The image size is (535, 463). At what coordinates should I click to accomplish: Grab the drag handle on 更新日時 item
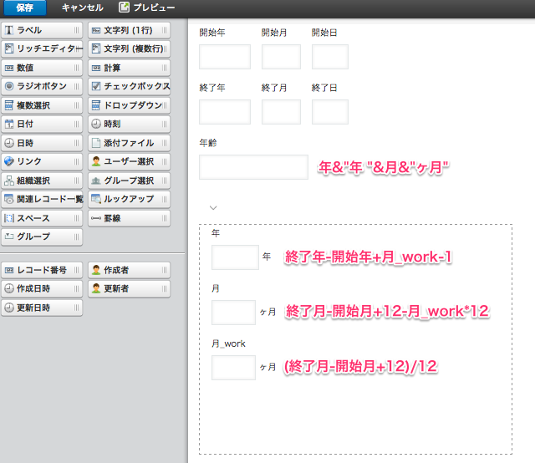[76, 308]
